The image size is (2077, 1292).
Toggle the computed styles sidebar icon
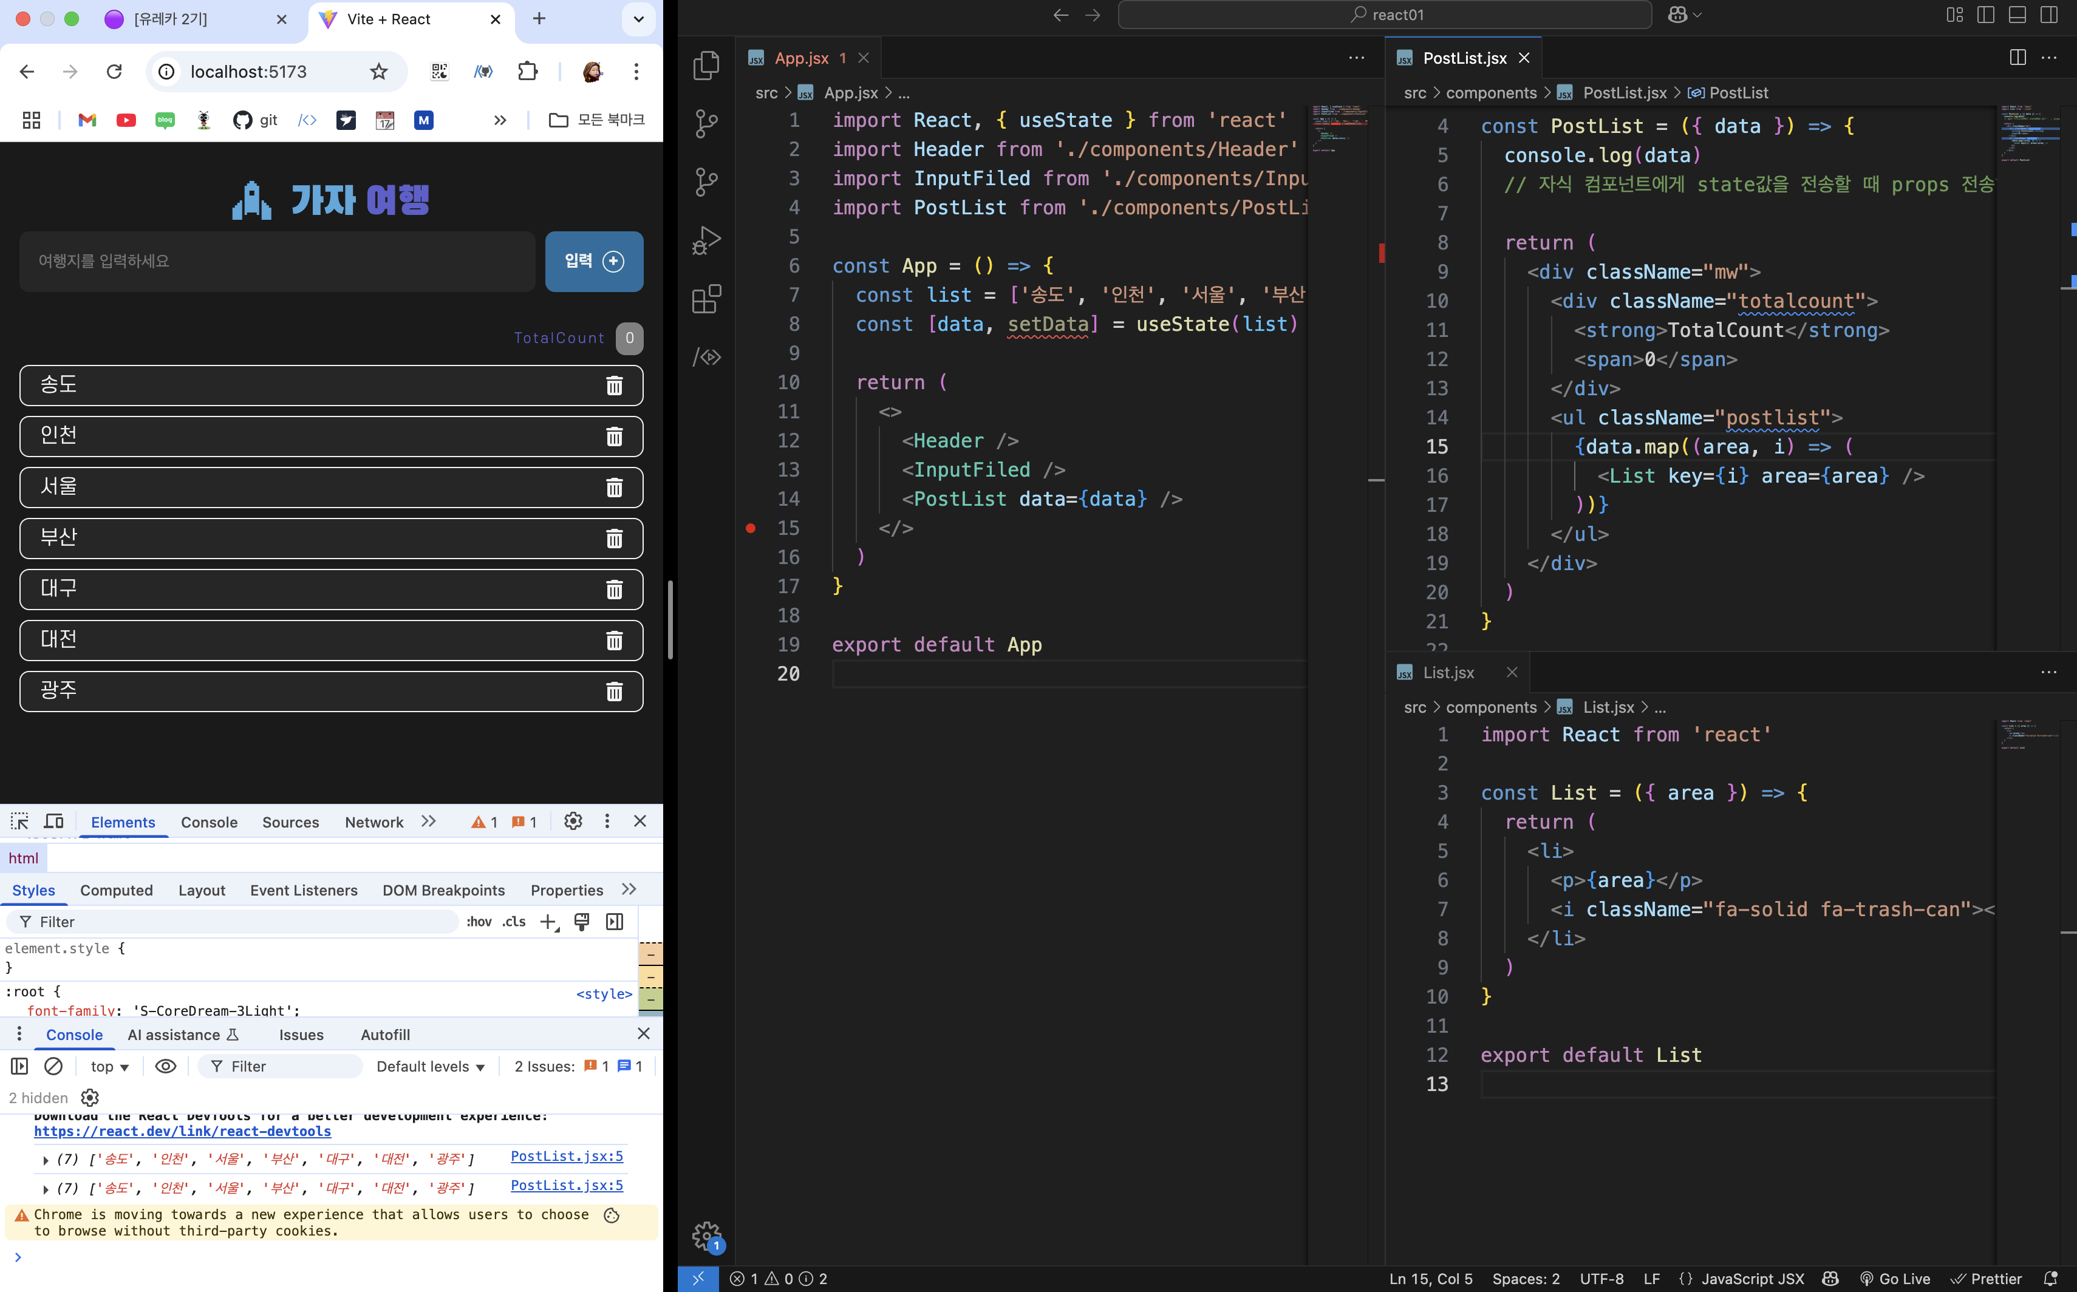pos(615,921)
